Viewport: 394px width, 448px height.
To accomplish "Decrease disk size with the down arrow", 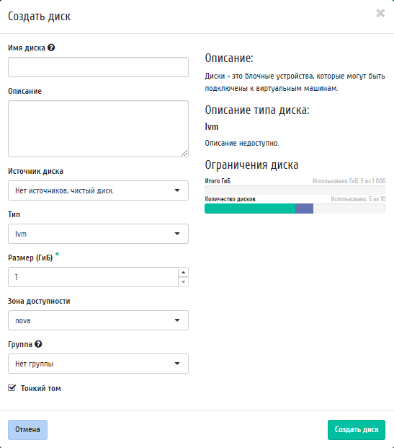I will pos(183,282).
